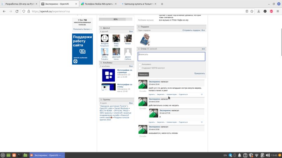Click the Прикрепить attach link

coord(200,73)
